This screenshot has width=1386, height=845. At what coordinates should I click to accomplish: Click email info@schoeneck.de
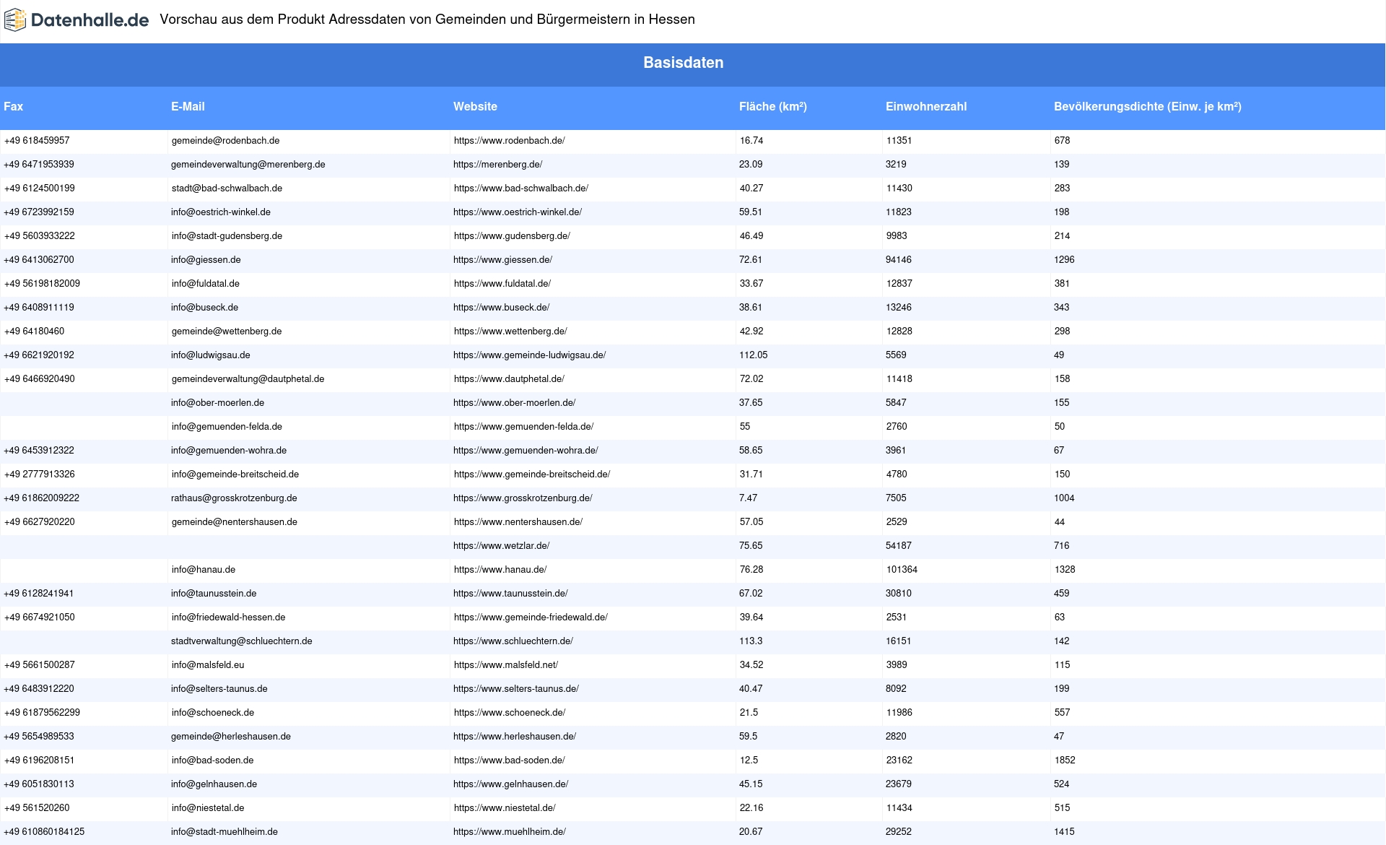[x=213, y=713]
